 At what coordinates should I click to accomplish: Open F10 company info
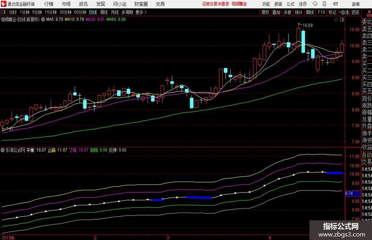(322, 12)
